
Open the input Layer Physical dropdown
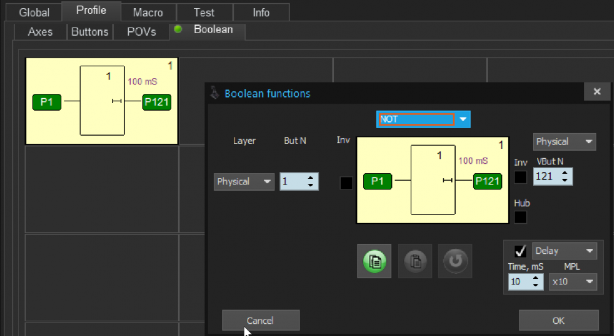tap(244, 181)
